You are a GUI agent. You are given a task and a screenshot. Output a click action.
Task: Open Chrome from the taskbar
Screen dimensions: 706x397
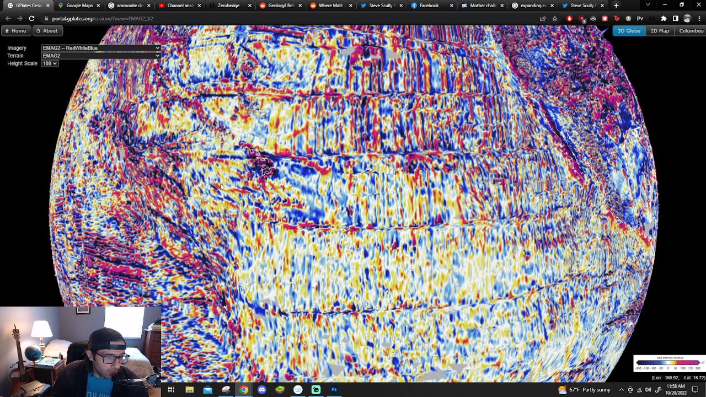[x=244, y=390]
